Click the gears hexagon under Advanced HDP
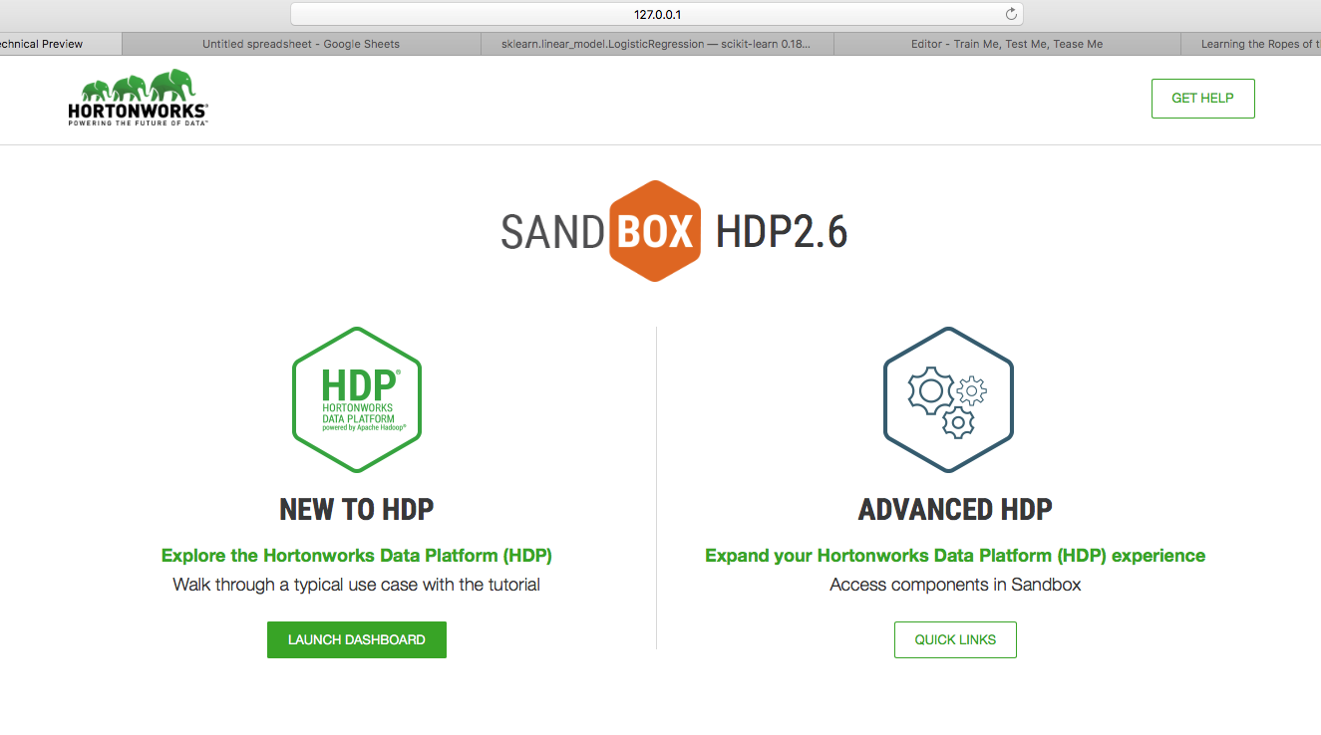Viewport: 1321px width, 735px height. pos(947,398)
